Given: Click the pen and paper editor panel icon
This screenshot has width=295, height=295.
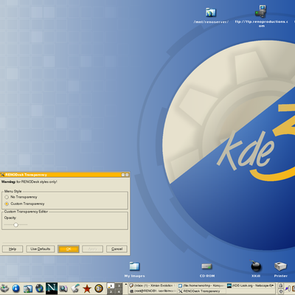Looking at the screenshot, I should point(75,288).
